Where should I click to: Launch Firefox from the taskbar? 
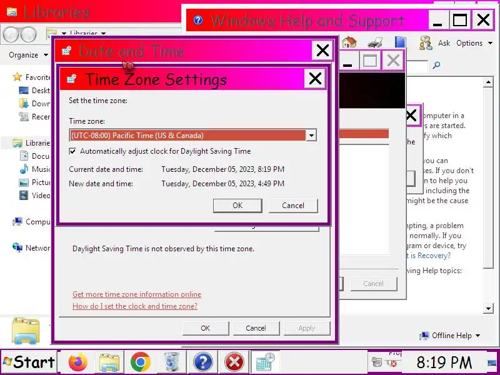pos(77,362)
